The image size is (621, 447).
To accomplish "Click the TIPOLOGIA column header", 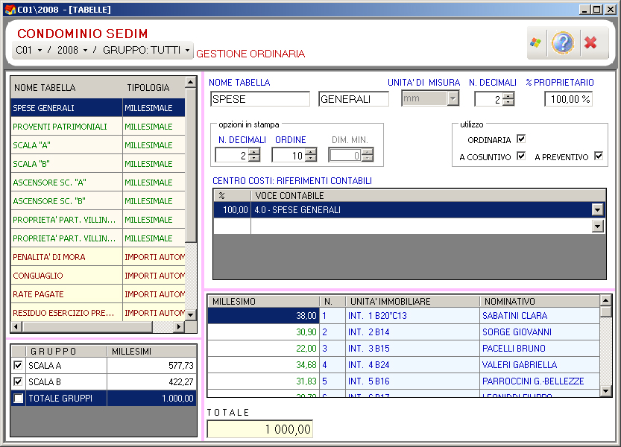I will pyautogui.click(x=154, y=87).
